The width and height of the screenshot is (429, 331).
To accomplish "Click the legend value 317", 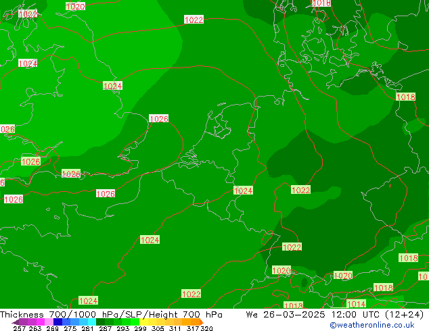I will click(193, 328).
